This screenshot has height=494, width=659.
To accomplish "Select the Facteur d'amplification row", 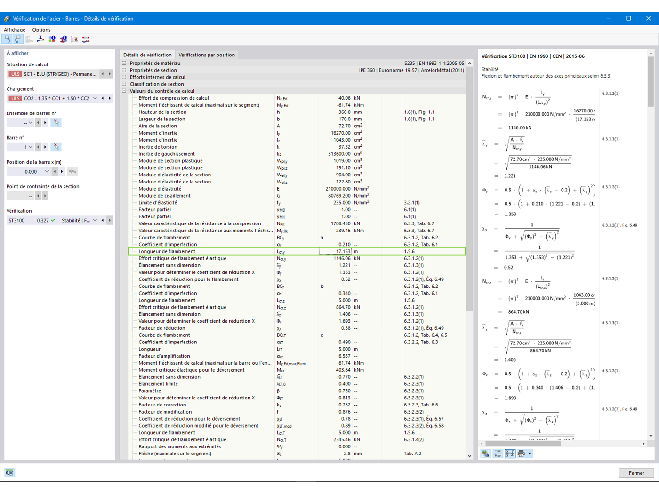I will click(297, 356).
